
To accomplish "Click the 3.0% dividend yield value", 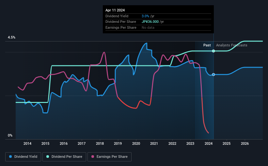I will pos(145,16).
